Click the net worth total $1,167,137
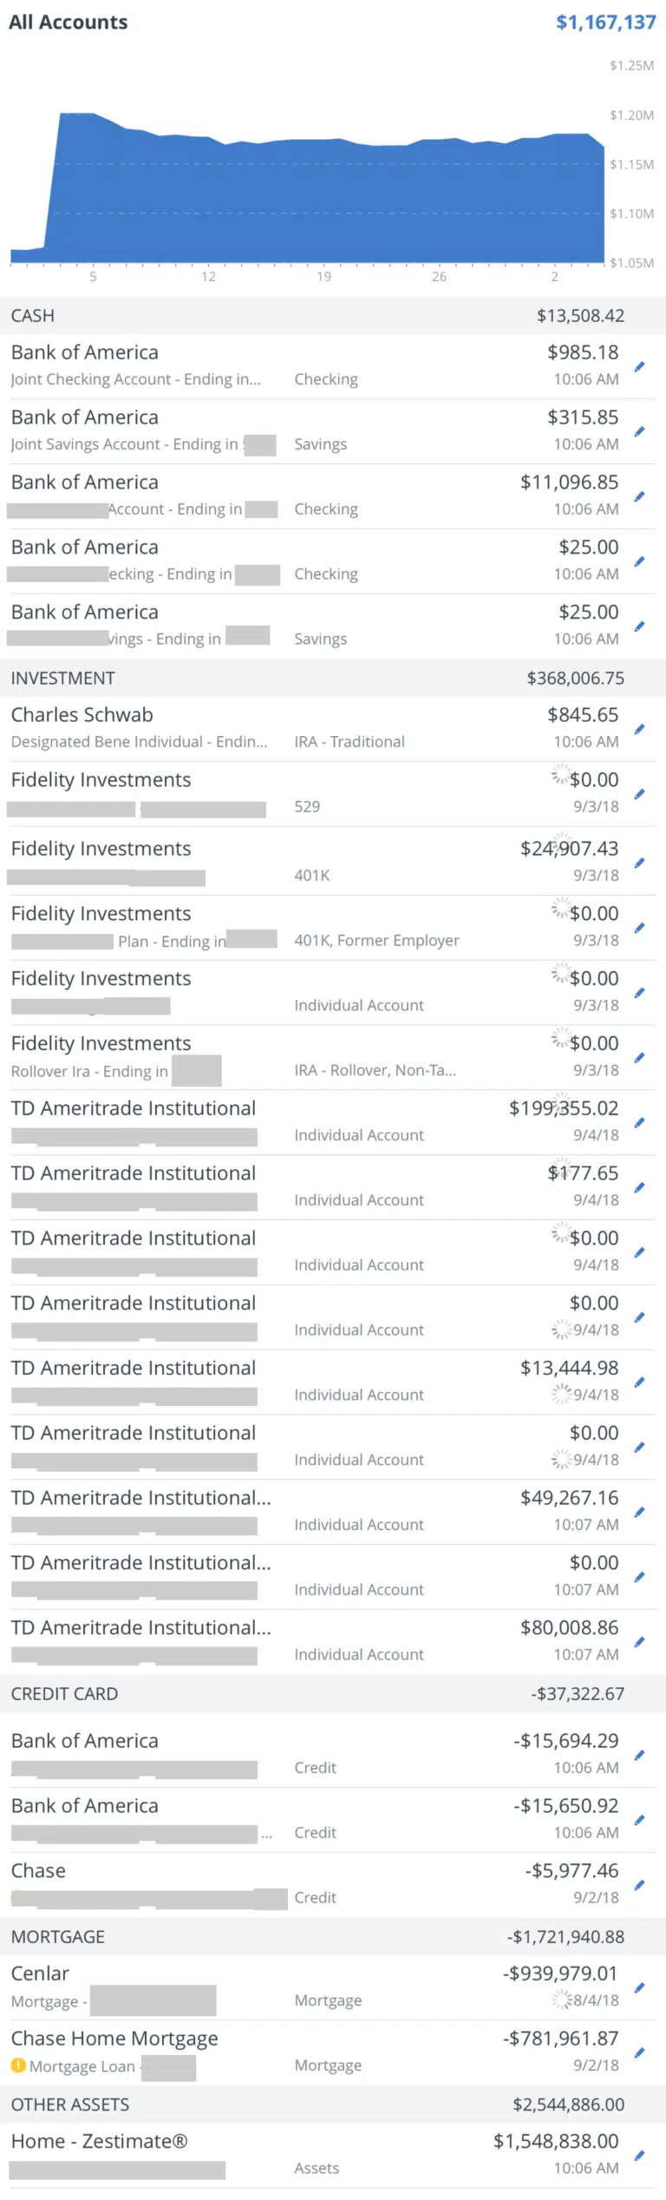666x2200 pixels. coord(605,23)
